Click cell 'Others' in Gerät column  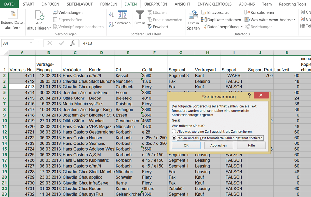coord(154,189)
